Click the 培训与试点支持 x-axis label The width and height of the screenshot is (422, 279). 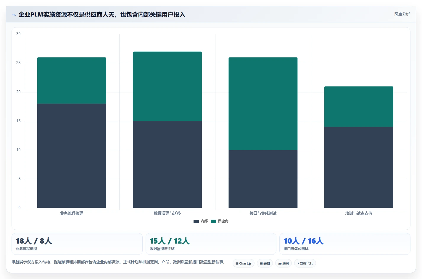coord(359,213)
